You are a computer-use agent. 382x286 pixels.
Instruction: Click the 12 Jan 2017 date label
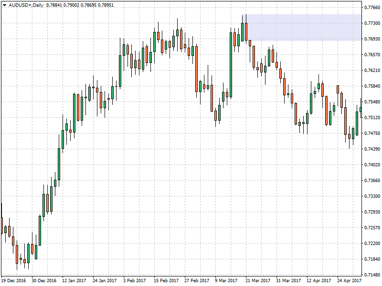[x=74, y=281]
